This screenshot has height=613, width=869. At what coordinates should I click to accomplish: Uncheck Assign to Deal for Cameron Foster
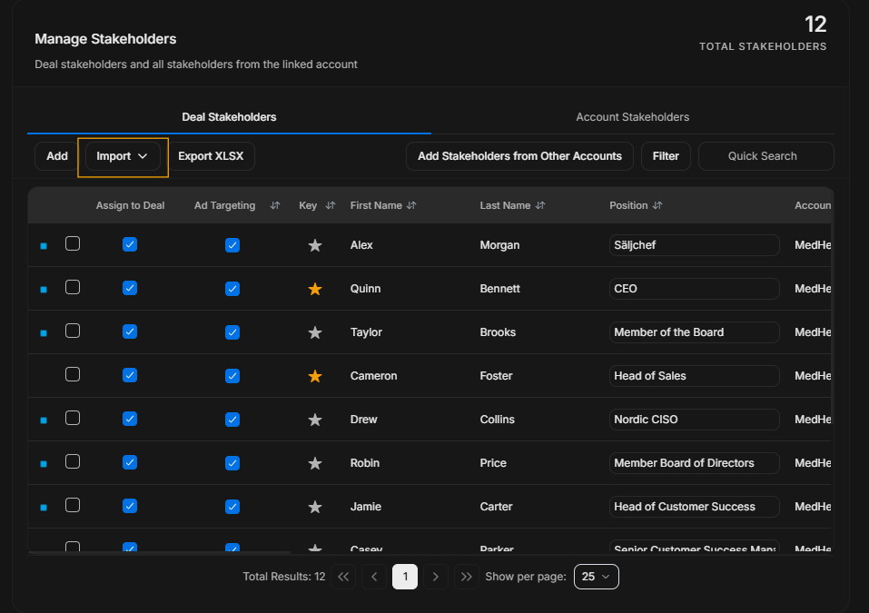point(130,375)
